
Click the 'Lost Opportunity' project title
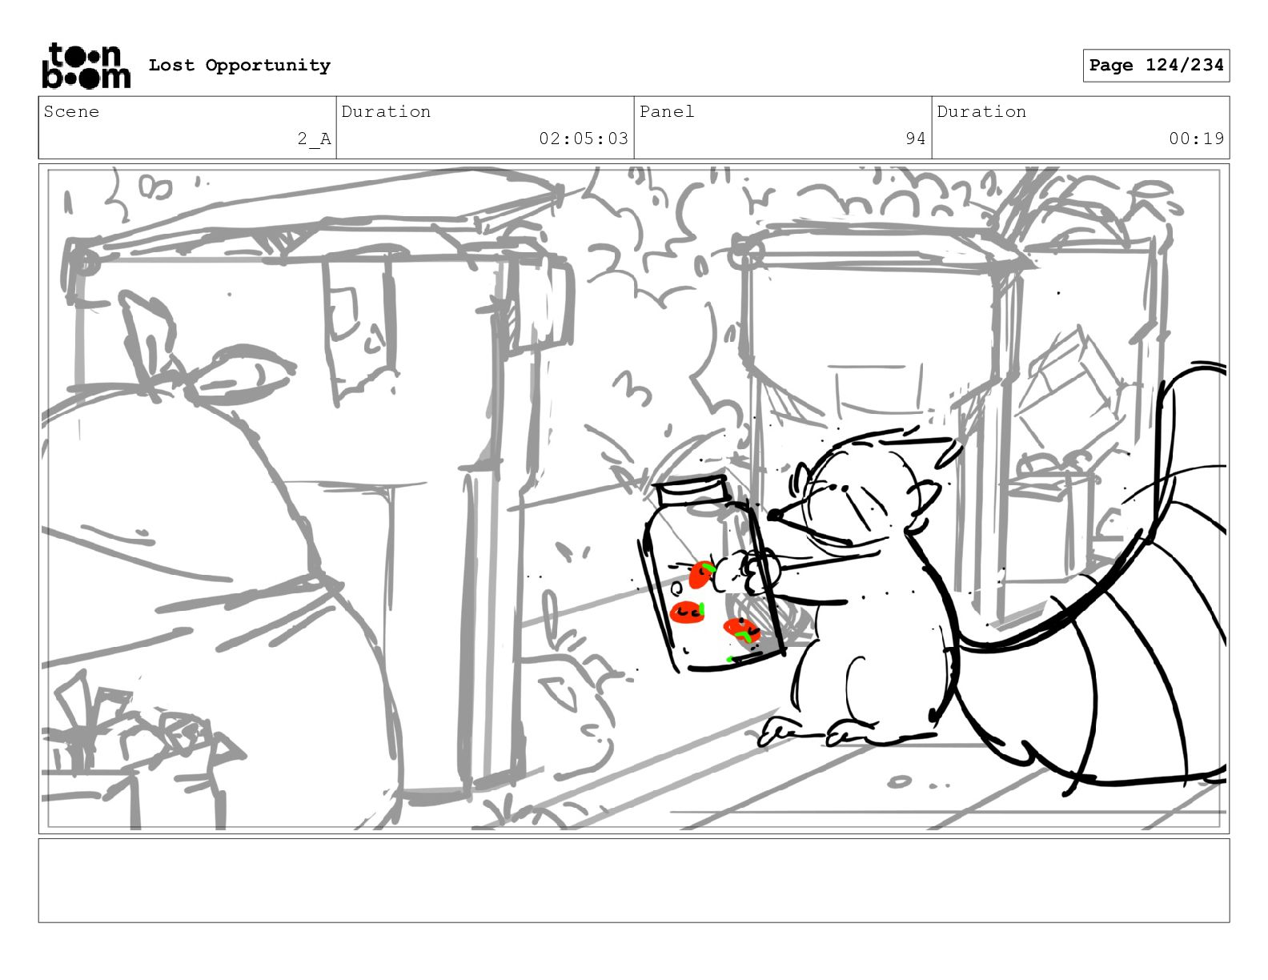coord(239,66)
